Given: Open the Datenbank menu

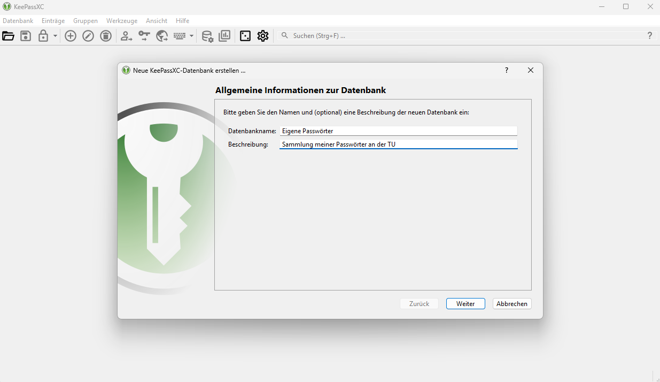Looking at the screenshot, I should pos(18,21).
